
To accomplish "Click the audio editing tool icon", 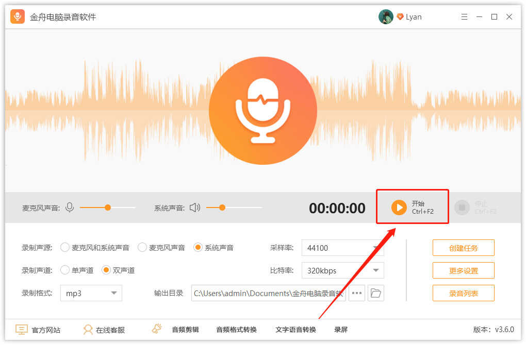I will [157, 329].
